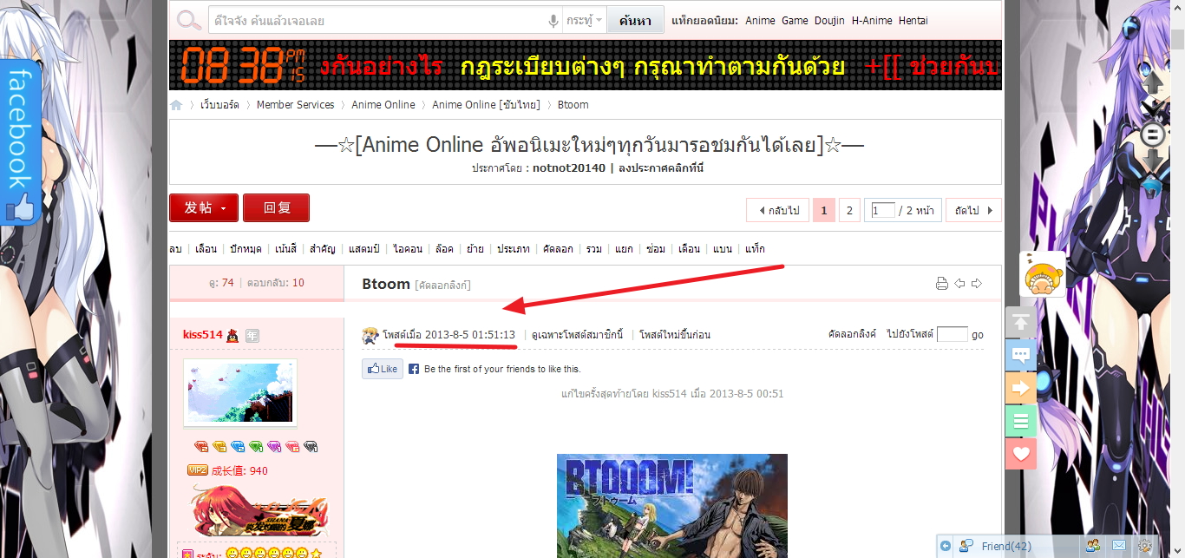Open the friends group icon in chat bar
This screenshot has height=558, width=1185.
click(1093, 546)
